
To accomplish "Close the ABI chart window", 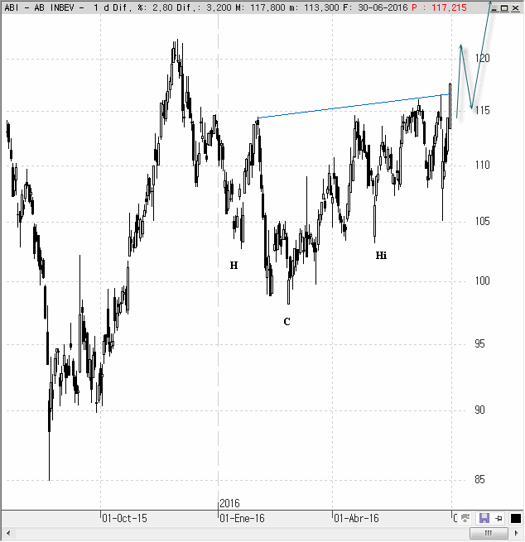I will [515, 8].
